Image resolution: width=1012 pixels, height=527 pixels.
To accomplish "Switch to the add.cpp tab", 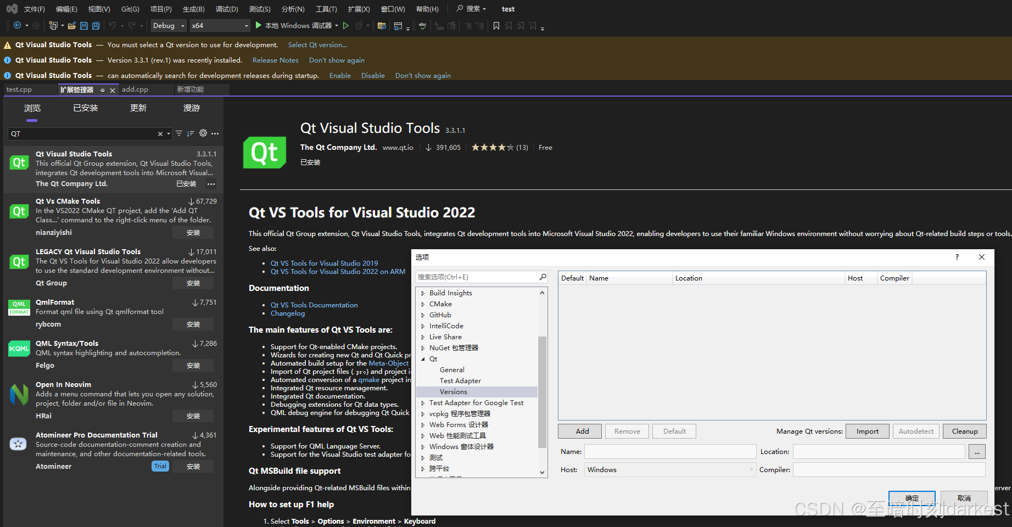I will (135, 89).
